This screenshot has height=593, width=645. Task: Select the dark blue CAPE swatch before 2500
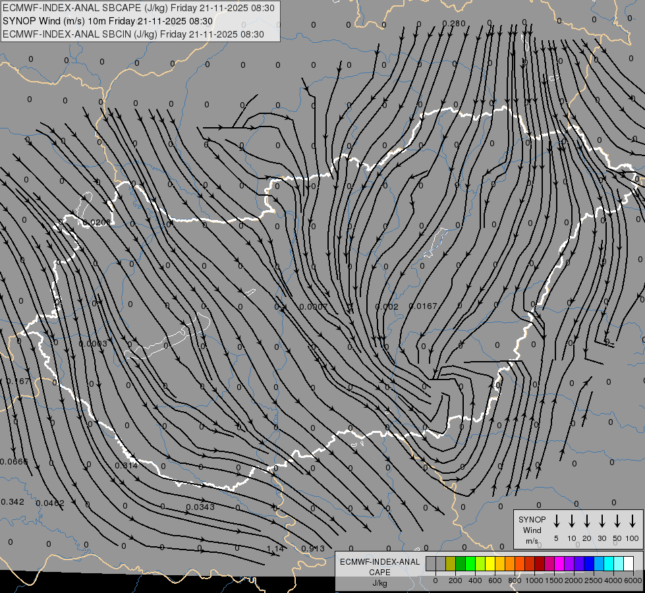pyautogui.click(x=588, y=564)
